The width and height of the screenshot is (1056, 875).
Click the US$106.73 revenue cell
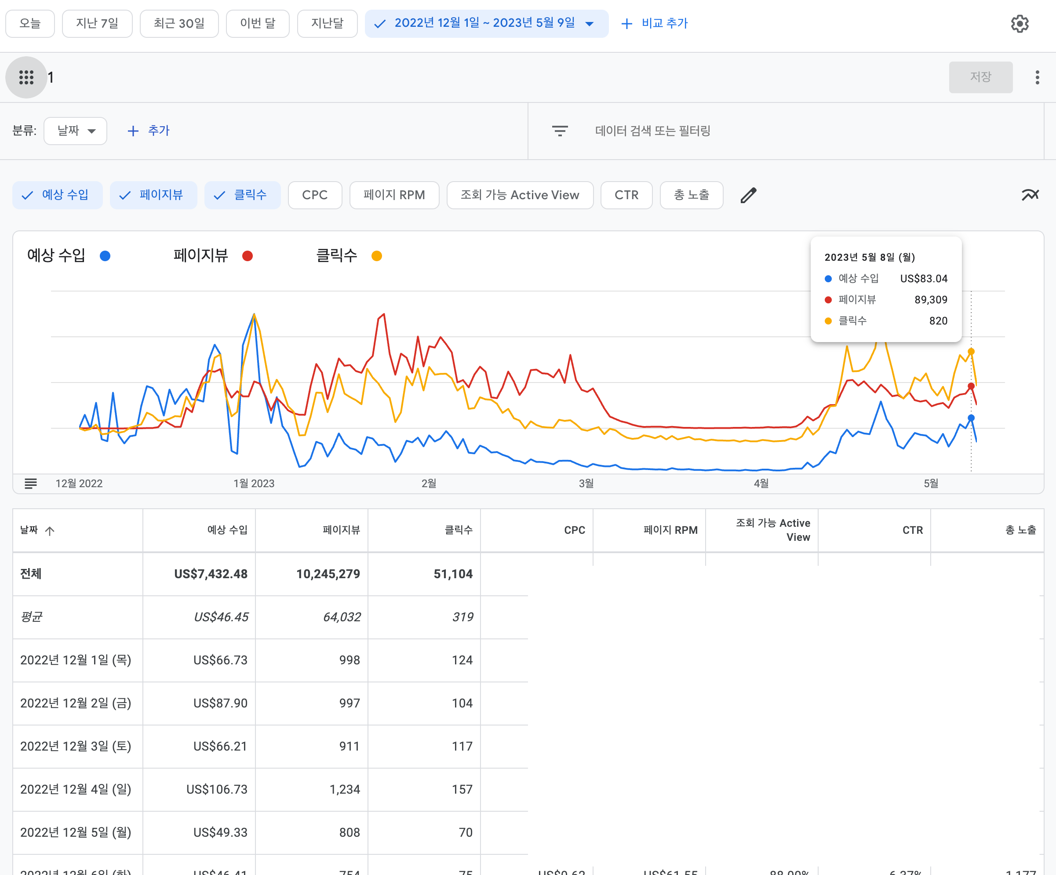(217, 790)
